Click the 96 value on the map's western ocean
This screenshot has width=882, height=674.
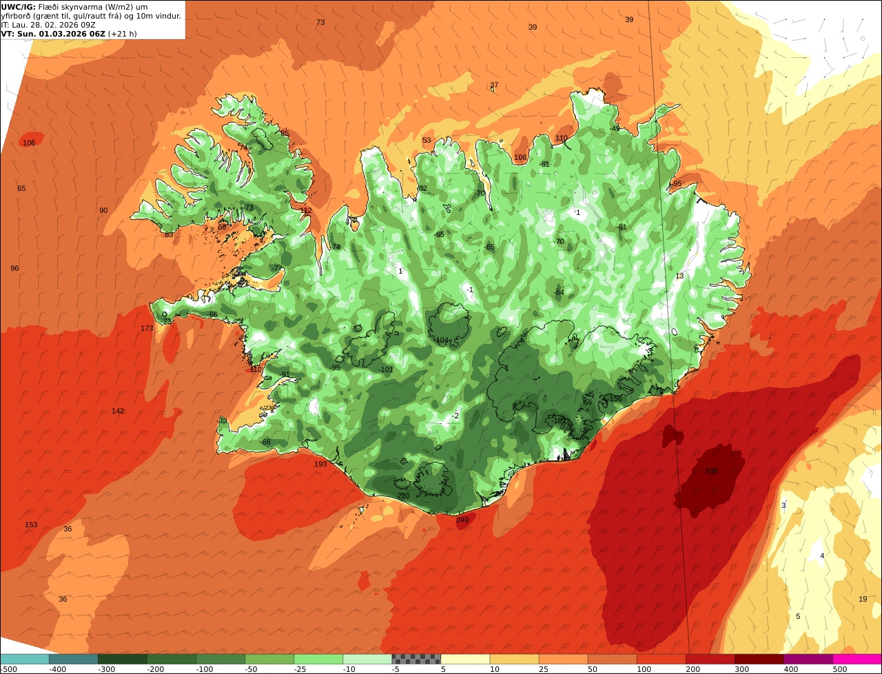click(x=14, y=268)
